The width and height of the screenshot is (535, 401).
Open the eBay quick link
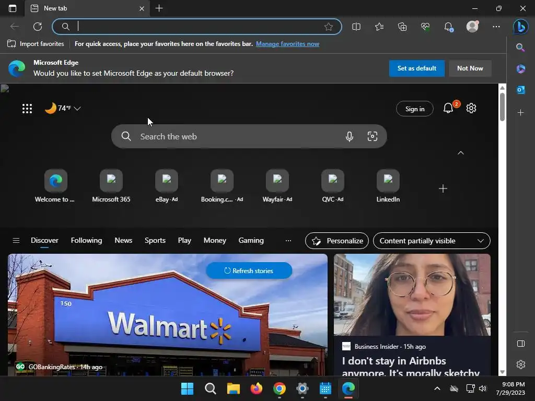pos(167,186)
